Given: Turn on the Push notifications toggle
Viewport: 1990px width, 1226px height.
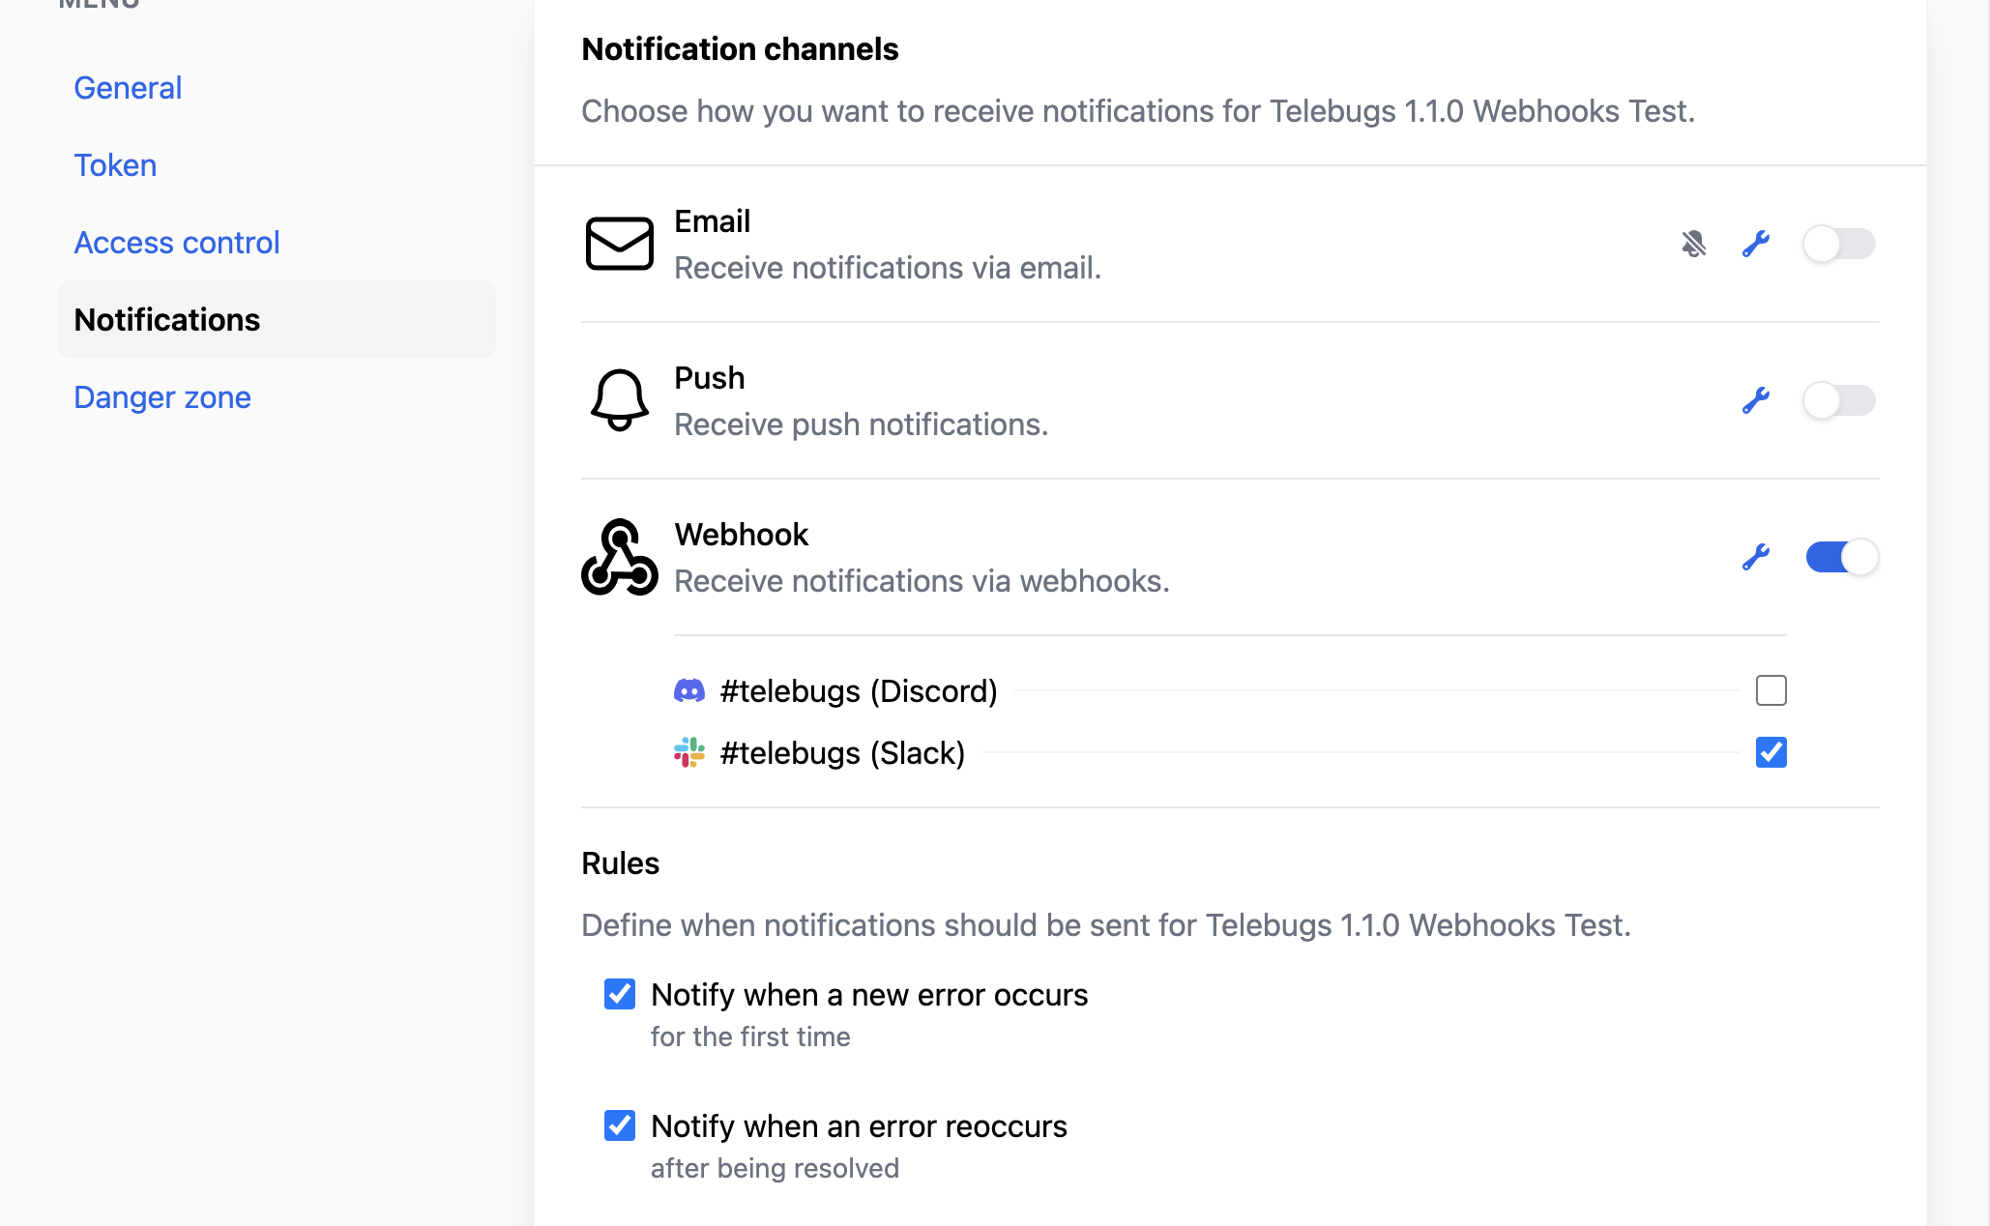Looking at the screenshot, I should pos(1839,400).
